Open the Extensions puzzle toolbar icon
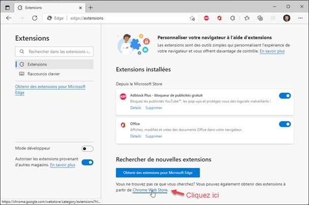Screen dimensions: 309x205 pos(233,18)
